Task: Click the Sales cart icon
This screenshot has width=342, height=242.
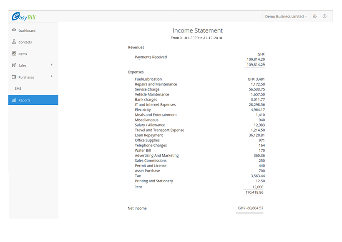Action: [14, 66]
